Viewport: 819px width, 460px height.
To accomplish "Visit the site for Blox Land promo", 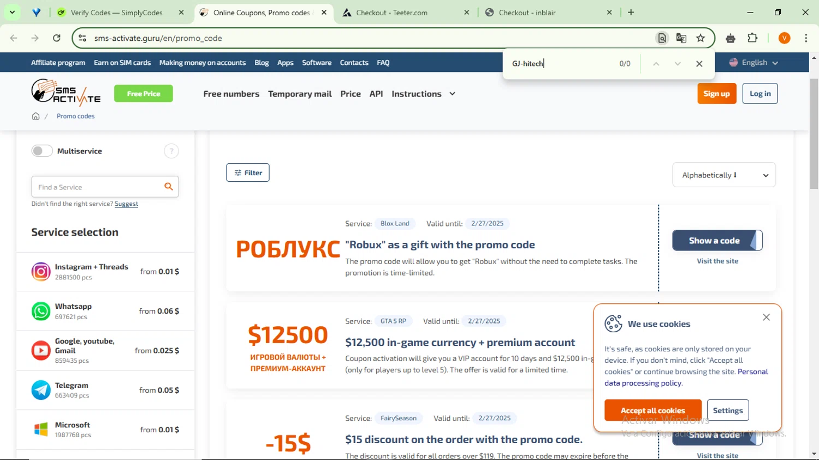I will [717, 261].
